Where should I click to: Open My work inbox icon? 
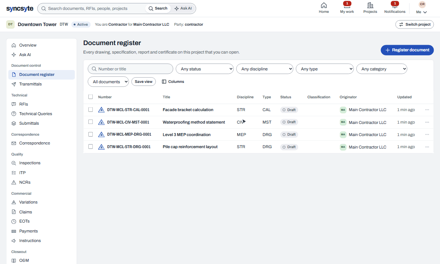point(347,5)
